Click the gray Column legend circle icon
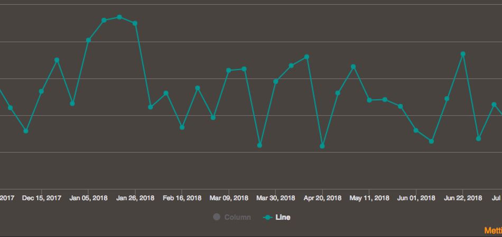The width and height of the screenshot is (502, 237). [x=217, y=217]
